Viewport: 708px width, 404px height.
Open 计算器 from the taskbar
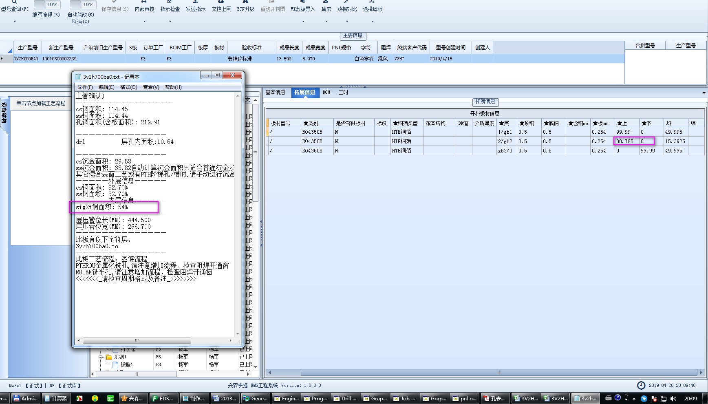pyautogui.click(x=55, y=398)
